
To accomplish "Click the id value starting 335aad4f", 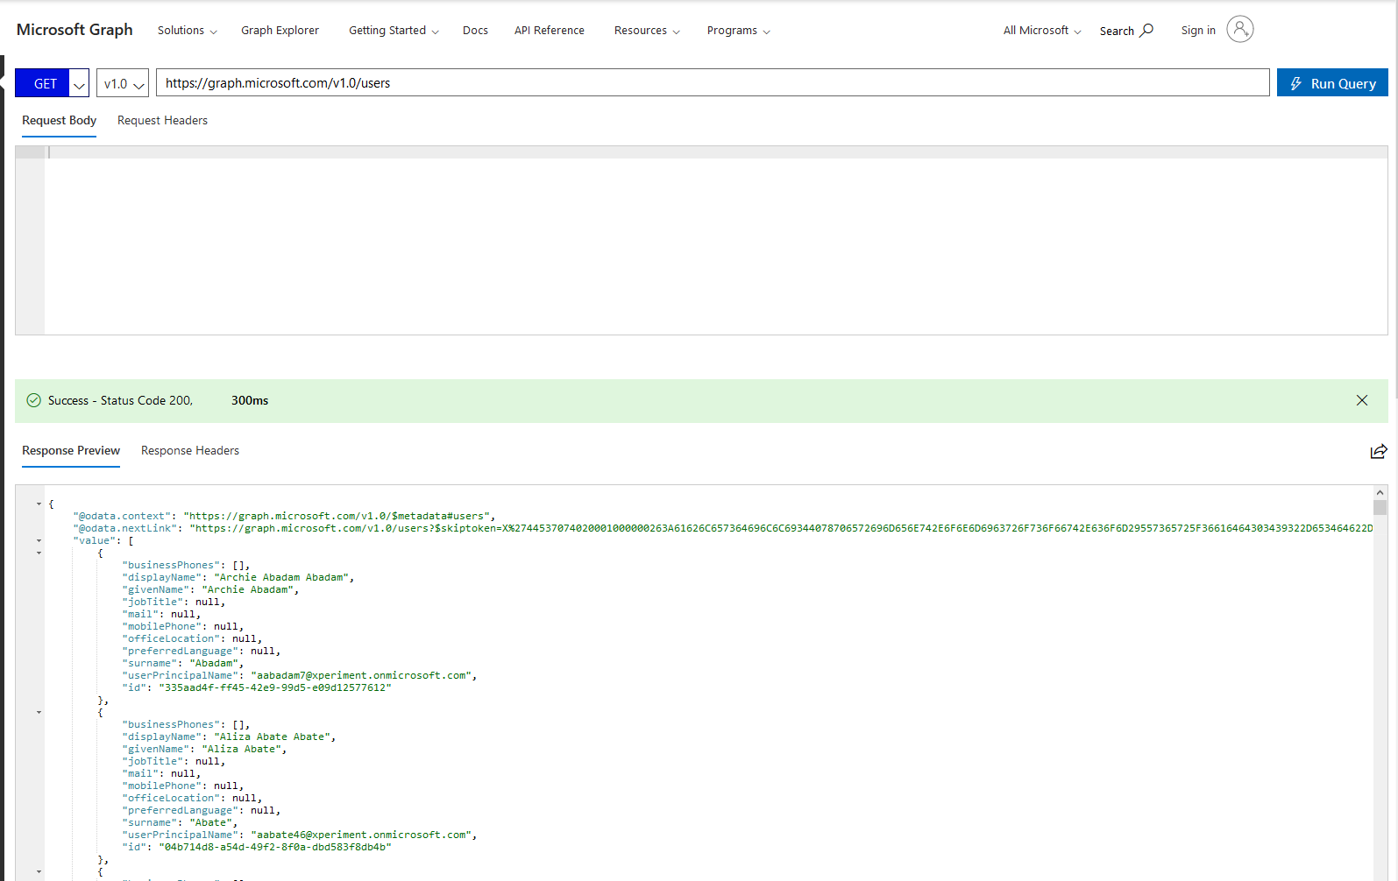I will tap(275, 688).
